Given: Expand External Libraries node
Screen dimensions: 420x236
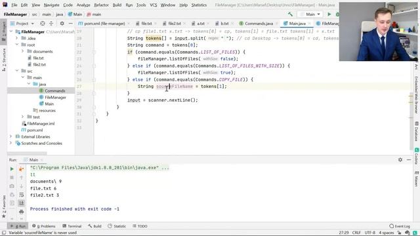Looking at the screenshot, I should pos(11,136).
